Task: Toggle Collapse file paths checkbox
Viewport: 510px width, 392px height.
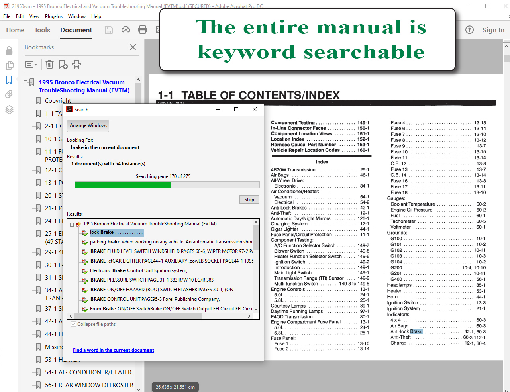Action: click(x=73, y=324)
